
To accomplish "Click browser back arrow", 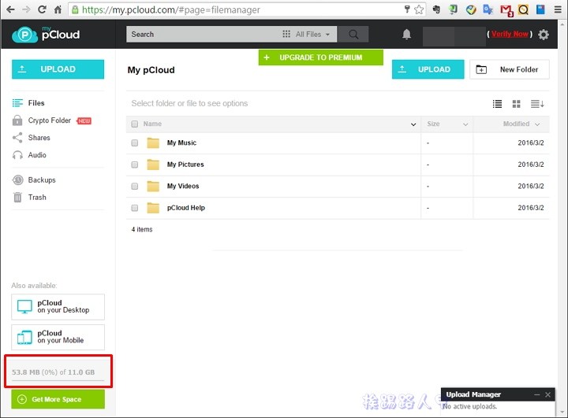I will point(10,9).
